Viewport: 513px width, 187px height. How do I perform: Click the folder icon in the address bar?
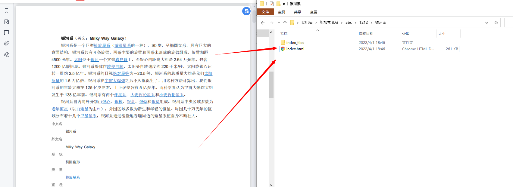[292, 23]
